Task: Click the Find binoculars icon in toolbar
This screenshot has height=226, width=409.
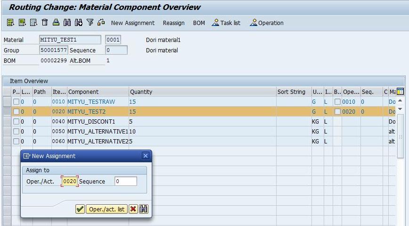Action: pyautogui.click(x=67, y=23)
